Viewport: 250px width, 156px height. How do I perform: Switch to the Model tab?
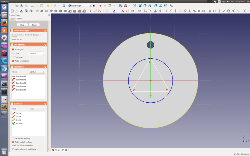tap(12, 19)
